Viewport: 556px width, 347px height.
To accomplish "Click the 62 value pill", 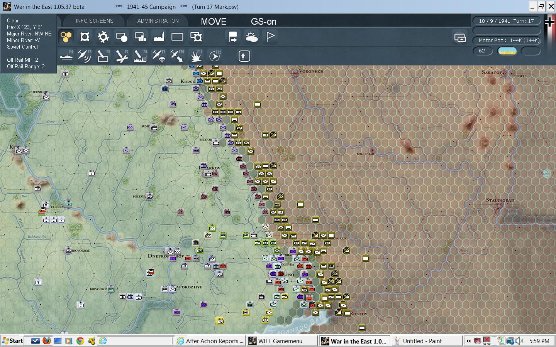I will 483,51.
